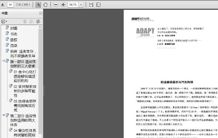The image size is (218, 138).
Task: Open bookmark 02 变异探索创新的多种可能性
Action: [x=25, y=91]
